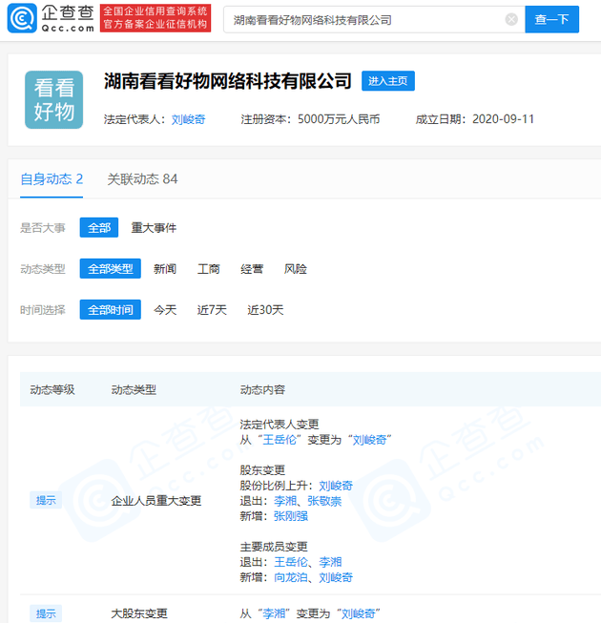Switch to 自身动态 2 tab

point(52,179)
